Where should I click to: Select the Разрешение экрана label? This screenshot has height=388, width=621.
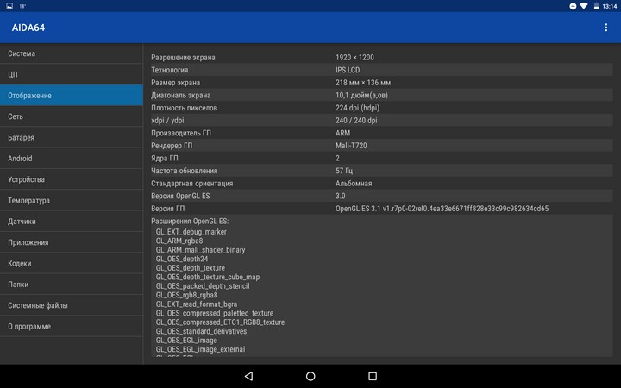pos(183,58)
